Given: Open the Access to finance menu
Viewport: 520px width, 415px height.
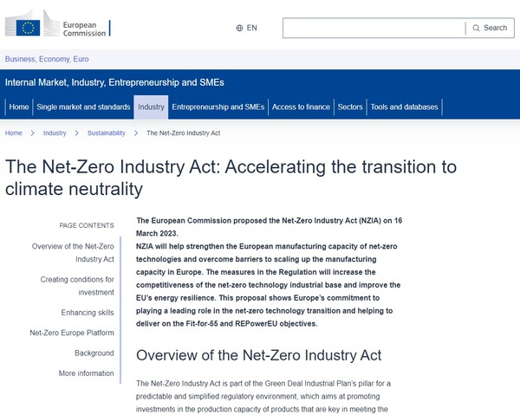Looking at the screenshot, I should pyautogui.click(x=301, y=107).
